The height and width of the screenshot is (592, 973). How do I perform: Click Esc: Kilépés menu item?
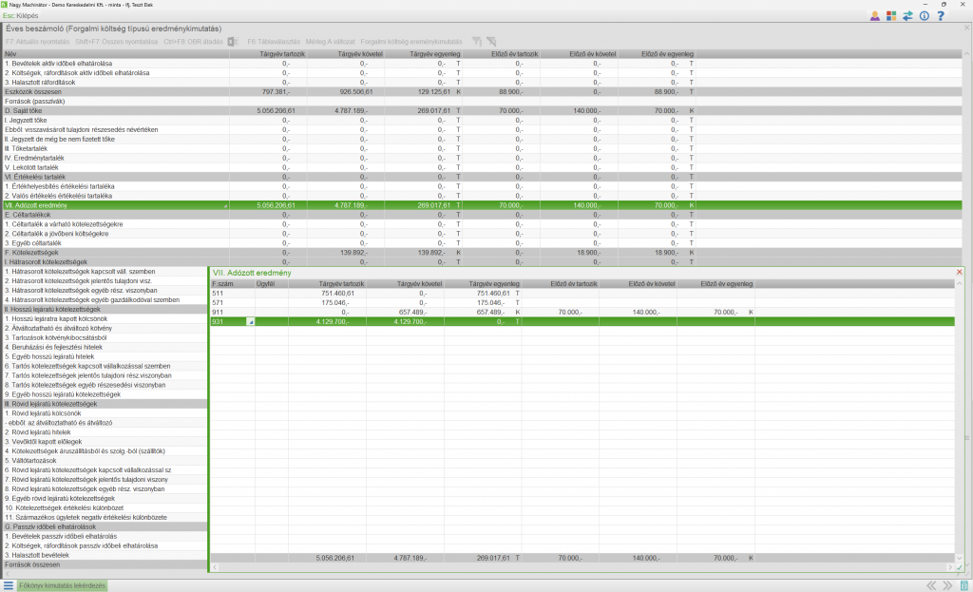(21, 15)
